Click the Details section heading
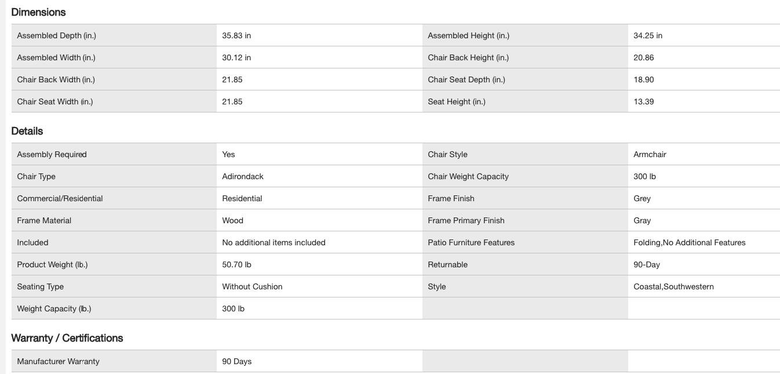The image size is (780, 374). (x=27, y=131)
